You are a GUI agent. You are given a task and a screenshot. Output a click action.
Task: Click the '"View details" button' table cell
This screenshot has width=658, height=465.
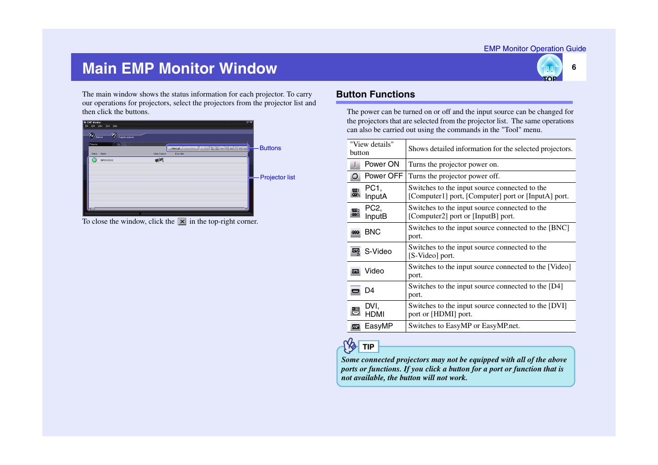pos(377,149)
